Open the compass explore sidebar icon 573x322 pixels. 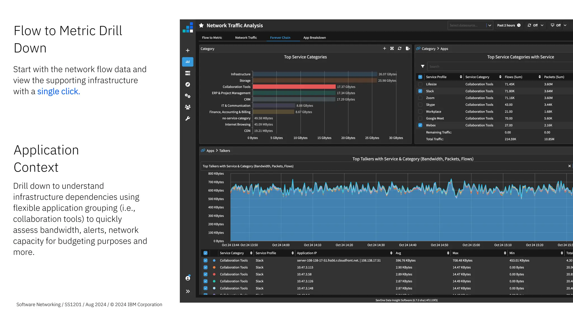coord(188,84)
